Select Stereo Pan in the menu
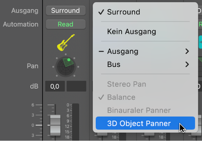 click(x=126, y=84)
